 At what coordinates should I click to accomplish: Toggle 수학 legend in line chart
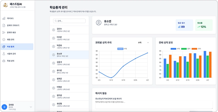click(x=122, y=49)
